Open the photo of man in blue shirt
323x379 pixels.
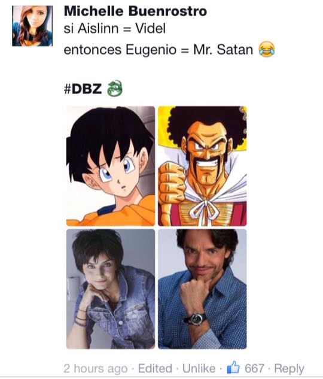coord(202,289)
